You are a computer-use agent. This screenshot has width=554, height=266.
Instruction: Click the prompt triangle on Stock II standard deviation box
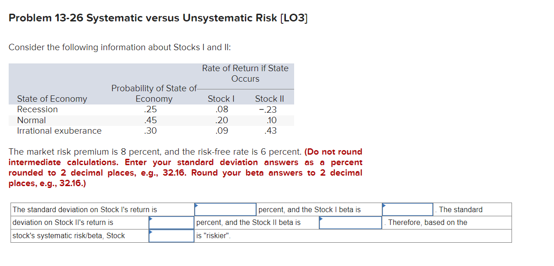click(x=151, y=219)
